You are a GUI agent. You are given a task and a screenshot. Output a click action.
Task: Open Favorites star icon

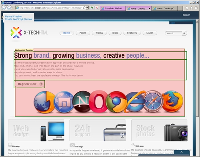[x=192, y=8]
